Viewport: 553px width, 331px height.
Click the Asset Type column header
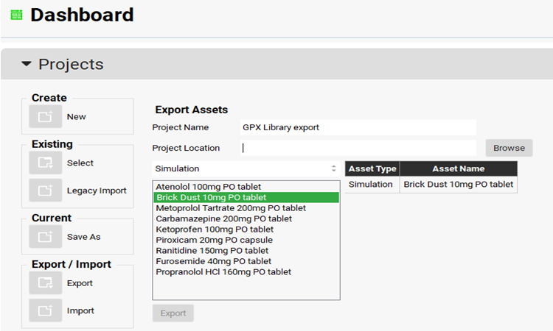372,169
